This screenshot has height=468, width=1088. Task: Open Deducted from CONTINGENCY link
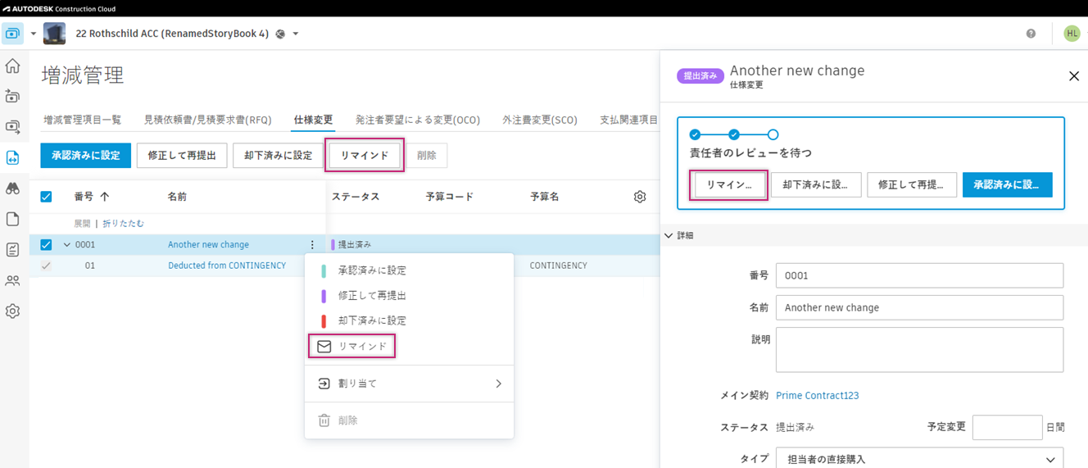227,266
